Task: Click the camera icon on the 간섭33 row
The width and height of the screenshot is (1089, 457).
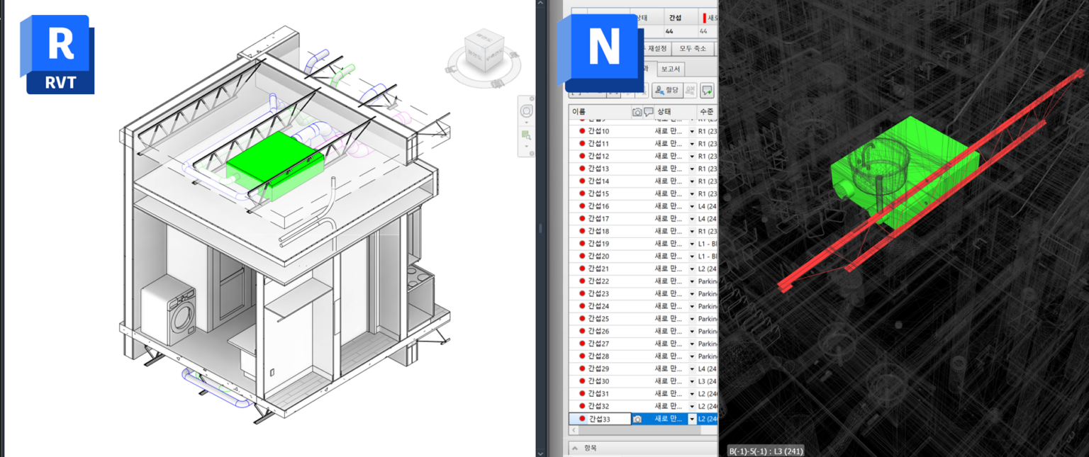Action: coord(637,419)
